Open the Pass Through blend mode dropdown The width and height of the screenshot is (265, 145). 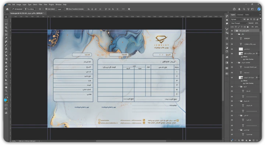(239, 23)
